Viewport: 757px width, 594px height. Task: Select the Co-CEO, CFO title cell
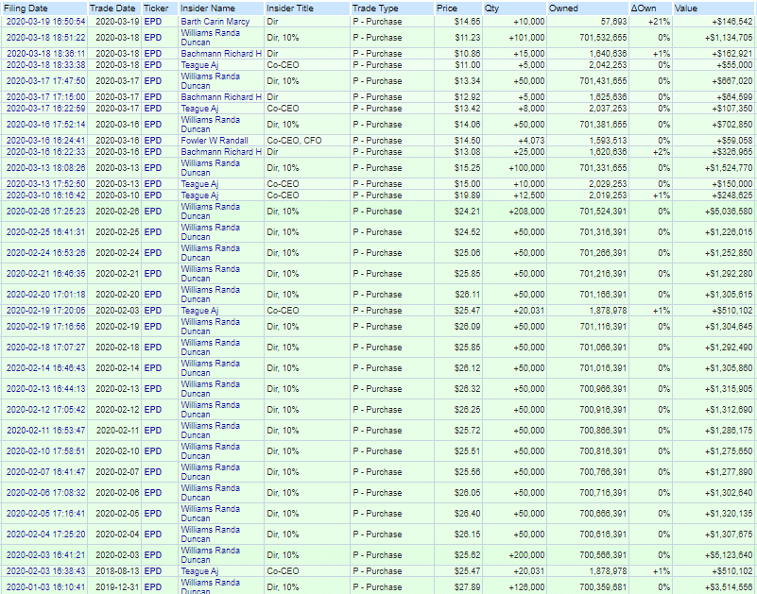click(x=295, y=141)
